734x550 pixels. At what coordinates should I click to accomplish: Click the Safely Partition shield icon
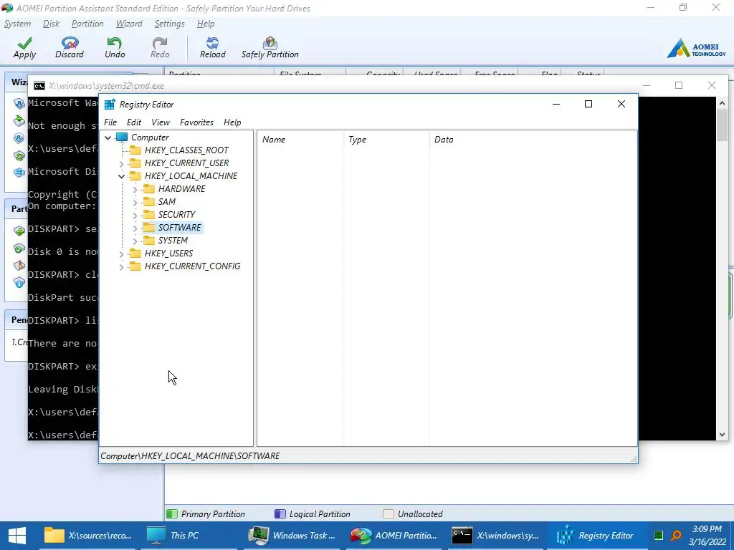point(270,43)
